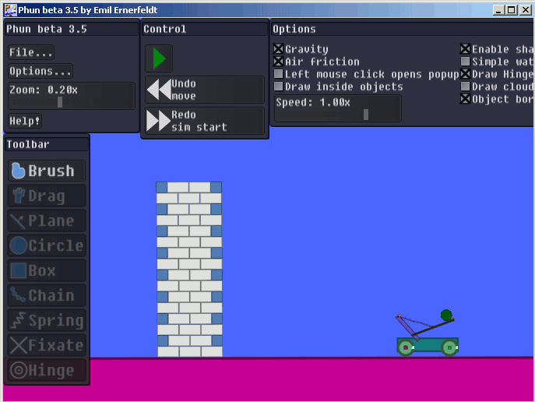The height and width of the screenshot is (402, 535).
Task: Select the Hinge tool
Action: click(47, 370)
